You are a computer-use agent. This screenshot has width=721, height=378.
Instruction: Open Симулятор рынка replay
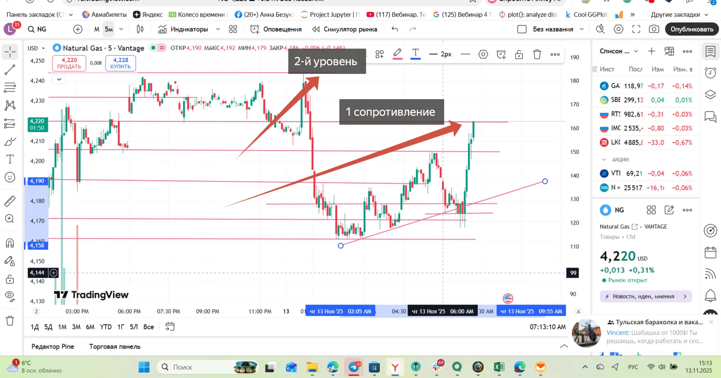coord(344,29)
